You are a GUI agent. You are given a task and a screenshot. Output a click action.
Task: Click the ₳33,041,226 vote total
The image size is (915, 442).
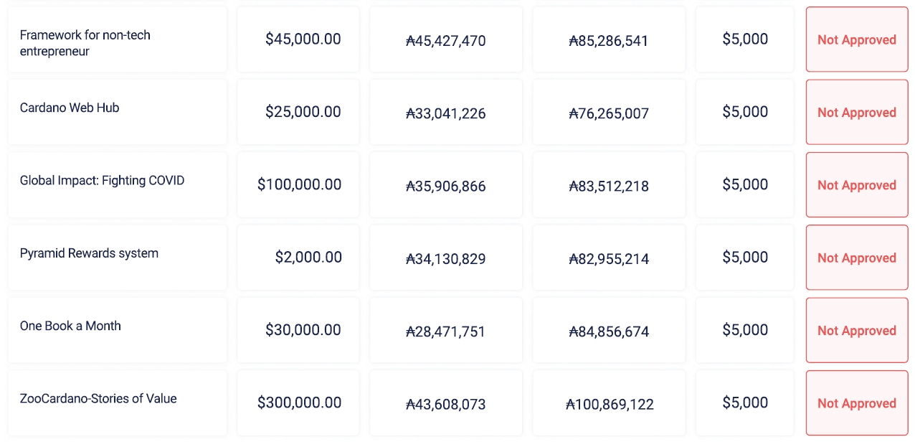(x=446, y=113)
